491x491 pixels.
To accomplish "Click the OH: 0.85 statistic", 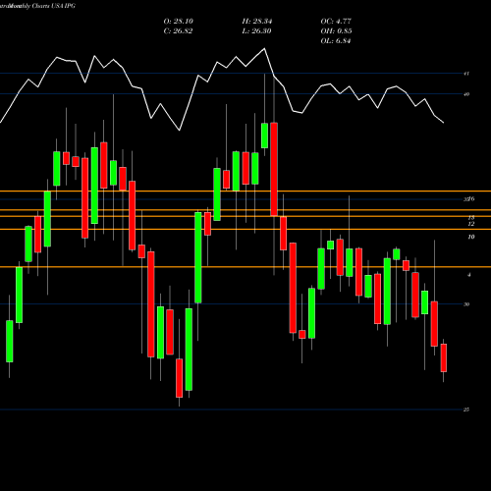I will (336, 31).
